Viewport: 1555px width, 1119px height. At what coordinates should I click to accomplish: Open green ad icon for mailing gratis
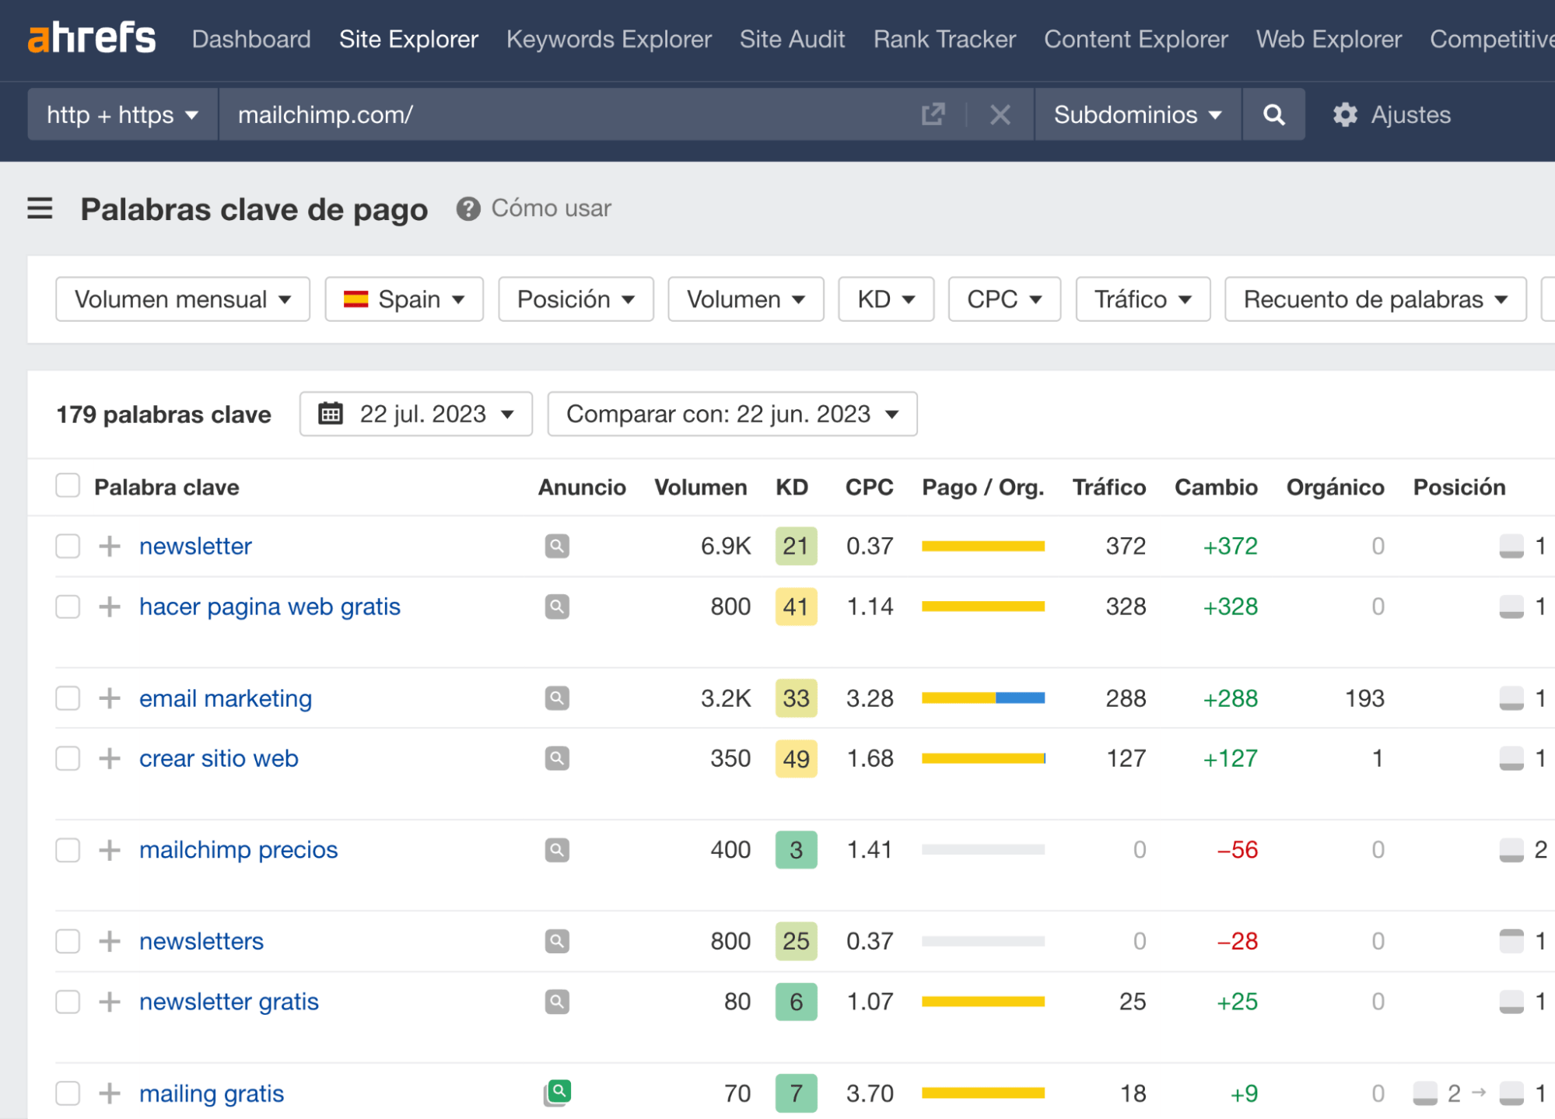[559, 1092]
